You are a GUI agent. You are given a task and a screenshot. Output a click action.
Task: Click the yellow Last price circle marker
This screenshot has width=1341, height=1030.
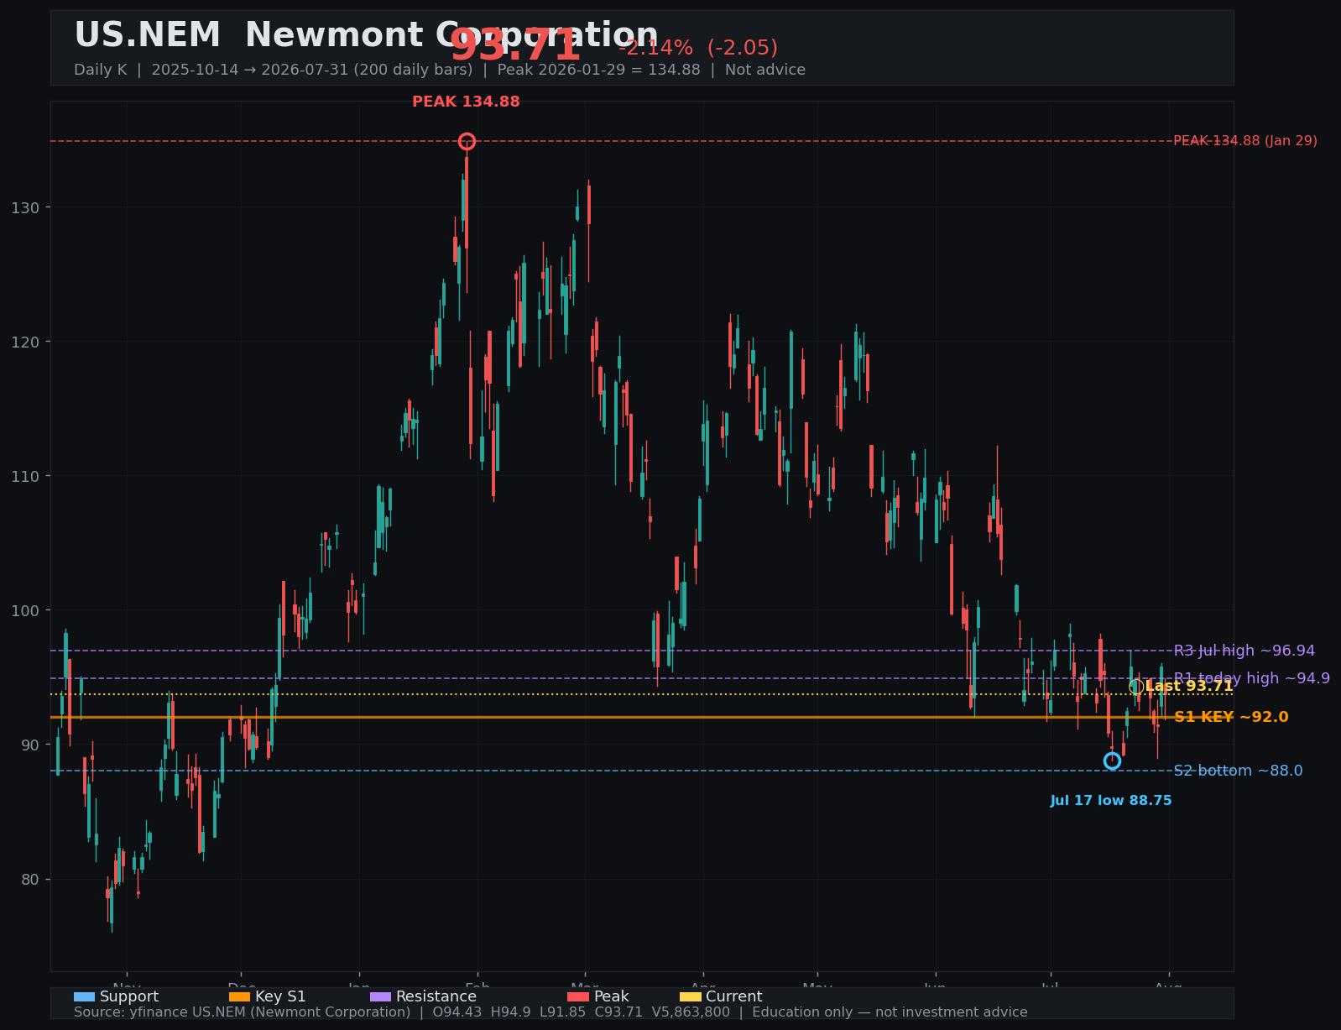click(x=1136, y=687)
